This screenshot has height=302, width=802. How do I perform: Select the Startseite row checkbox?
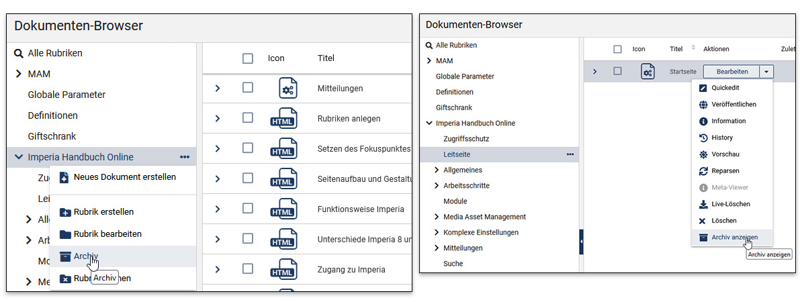(617, 71)
